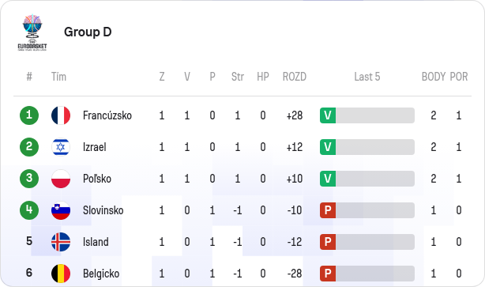Open the Slovenia flag icon
The width and height of the screenshot is (485, 287).
61,210
